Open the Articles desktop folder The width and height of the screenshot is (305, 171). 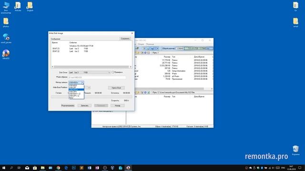[18, 7]
